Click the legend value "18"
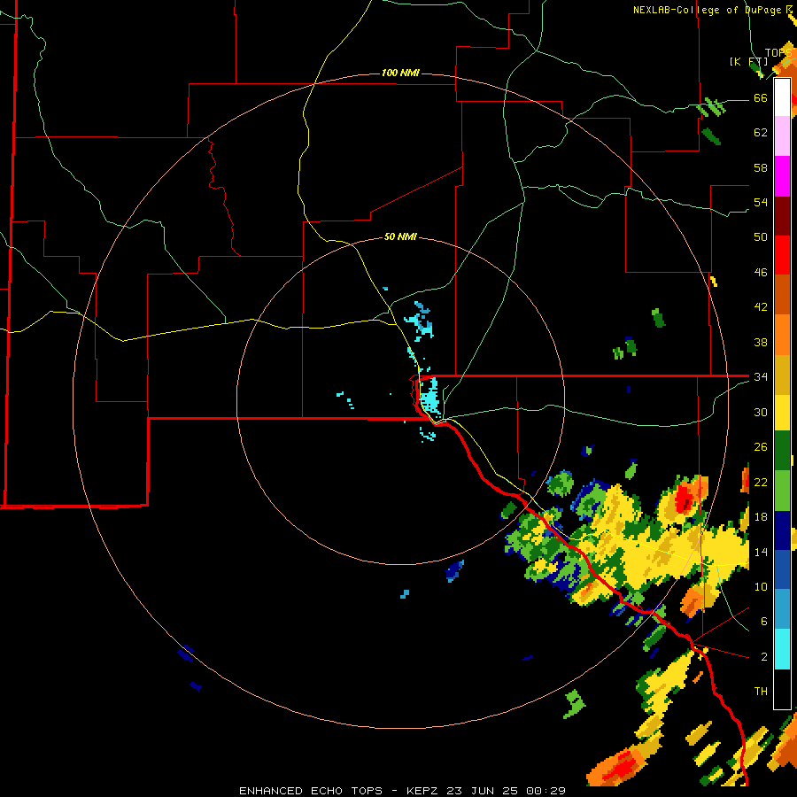Image resolution: width=797 pixels, height=797 pixels. 761,516
